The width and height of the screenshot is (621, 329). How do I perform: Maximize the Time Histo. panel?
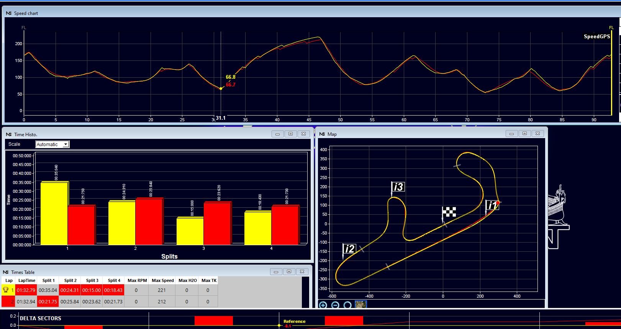[x=290, y=134]
